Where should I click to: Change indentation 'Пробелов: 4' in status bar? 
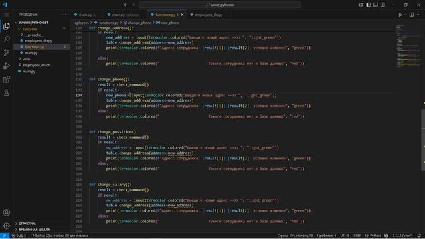click(x=326, y=236)
